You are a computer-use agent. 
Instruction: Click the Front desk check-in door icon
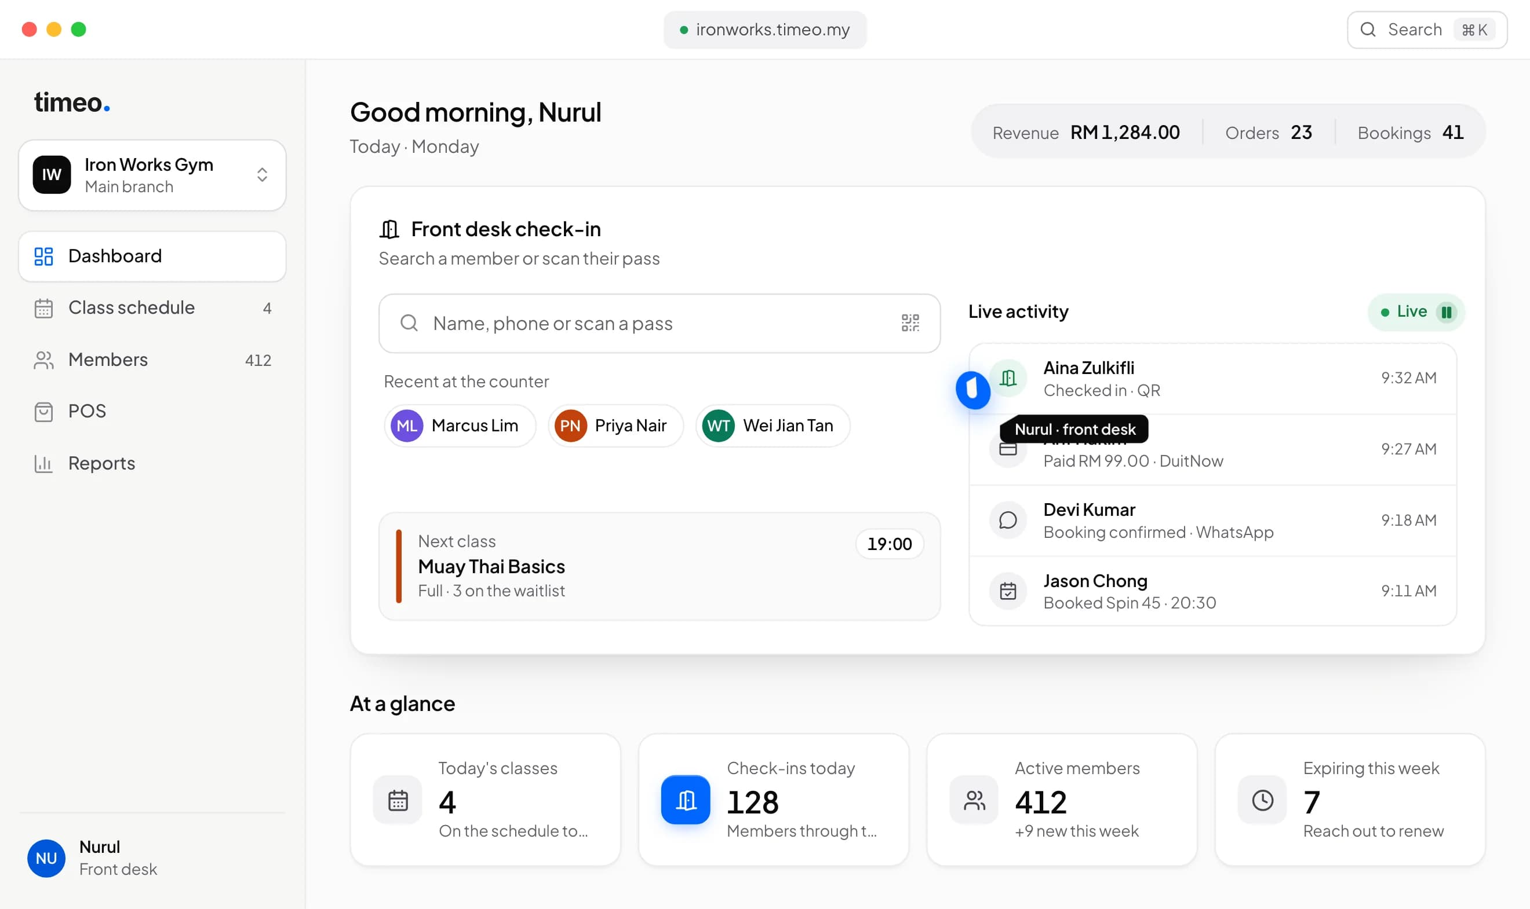pyautogui.click(x=389, y=229)
